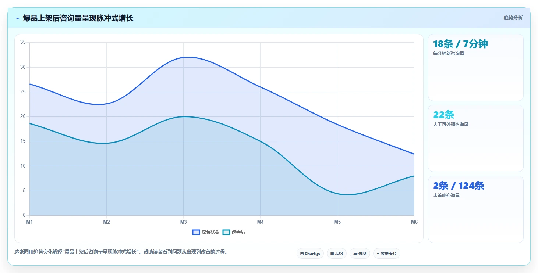Click the caption starting 这张图用趋势变化解释
538x273 pixels.
121,252
